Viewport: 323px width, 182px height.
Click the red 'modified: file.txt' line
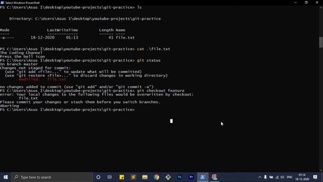tap(42, 79)
